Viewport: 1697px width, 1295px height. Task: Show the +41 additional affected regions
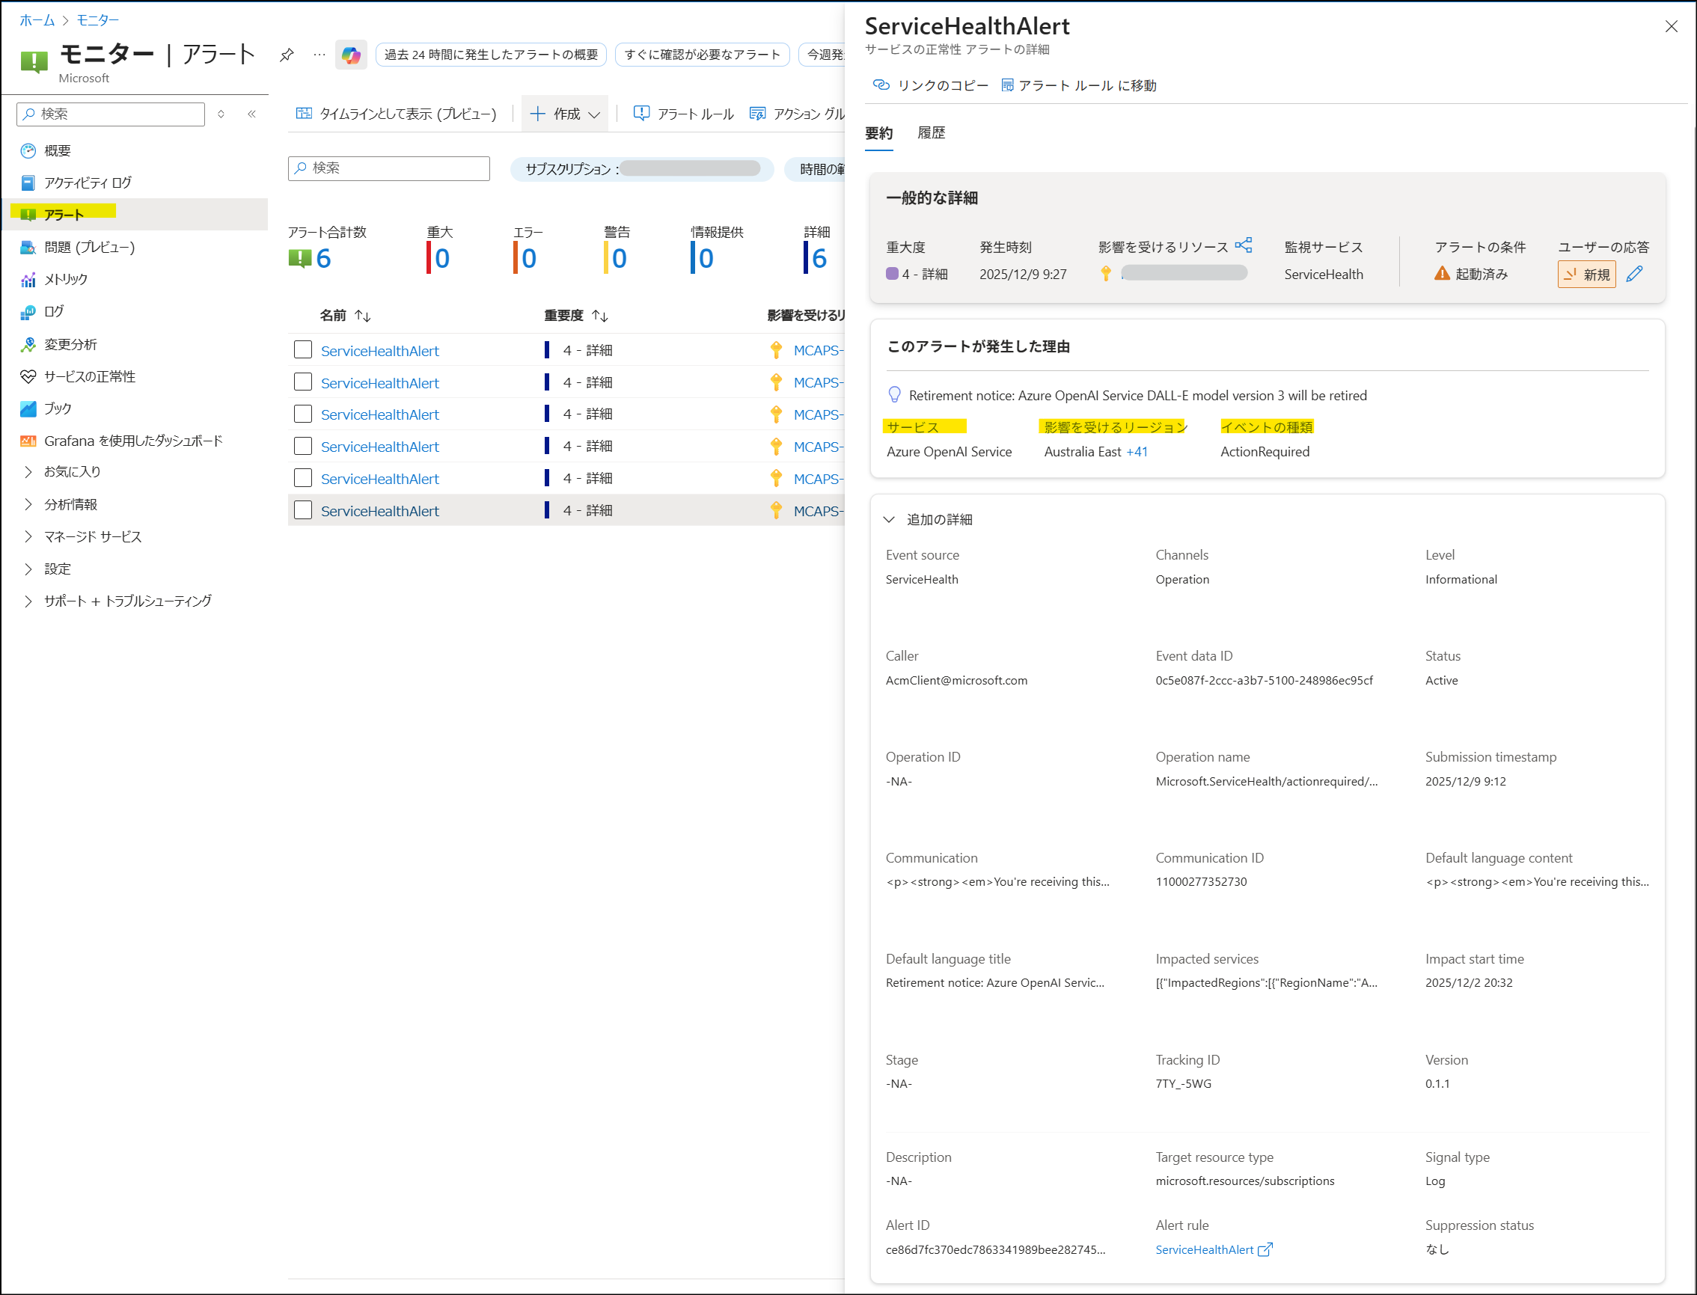pos(1137,452)
